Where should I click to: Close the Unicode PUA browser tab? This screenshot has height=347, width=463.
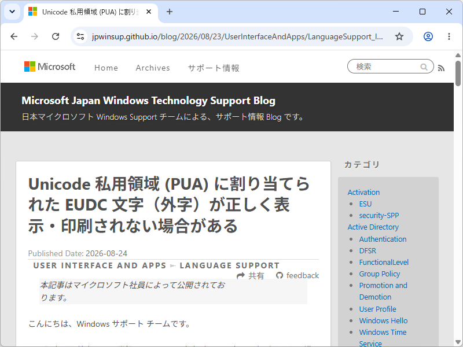(149, 12)
